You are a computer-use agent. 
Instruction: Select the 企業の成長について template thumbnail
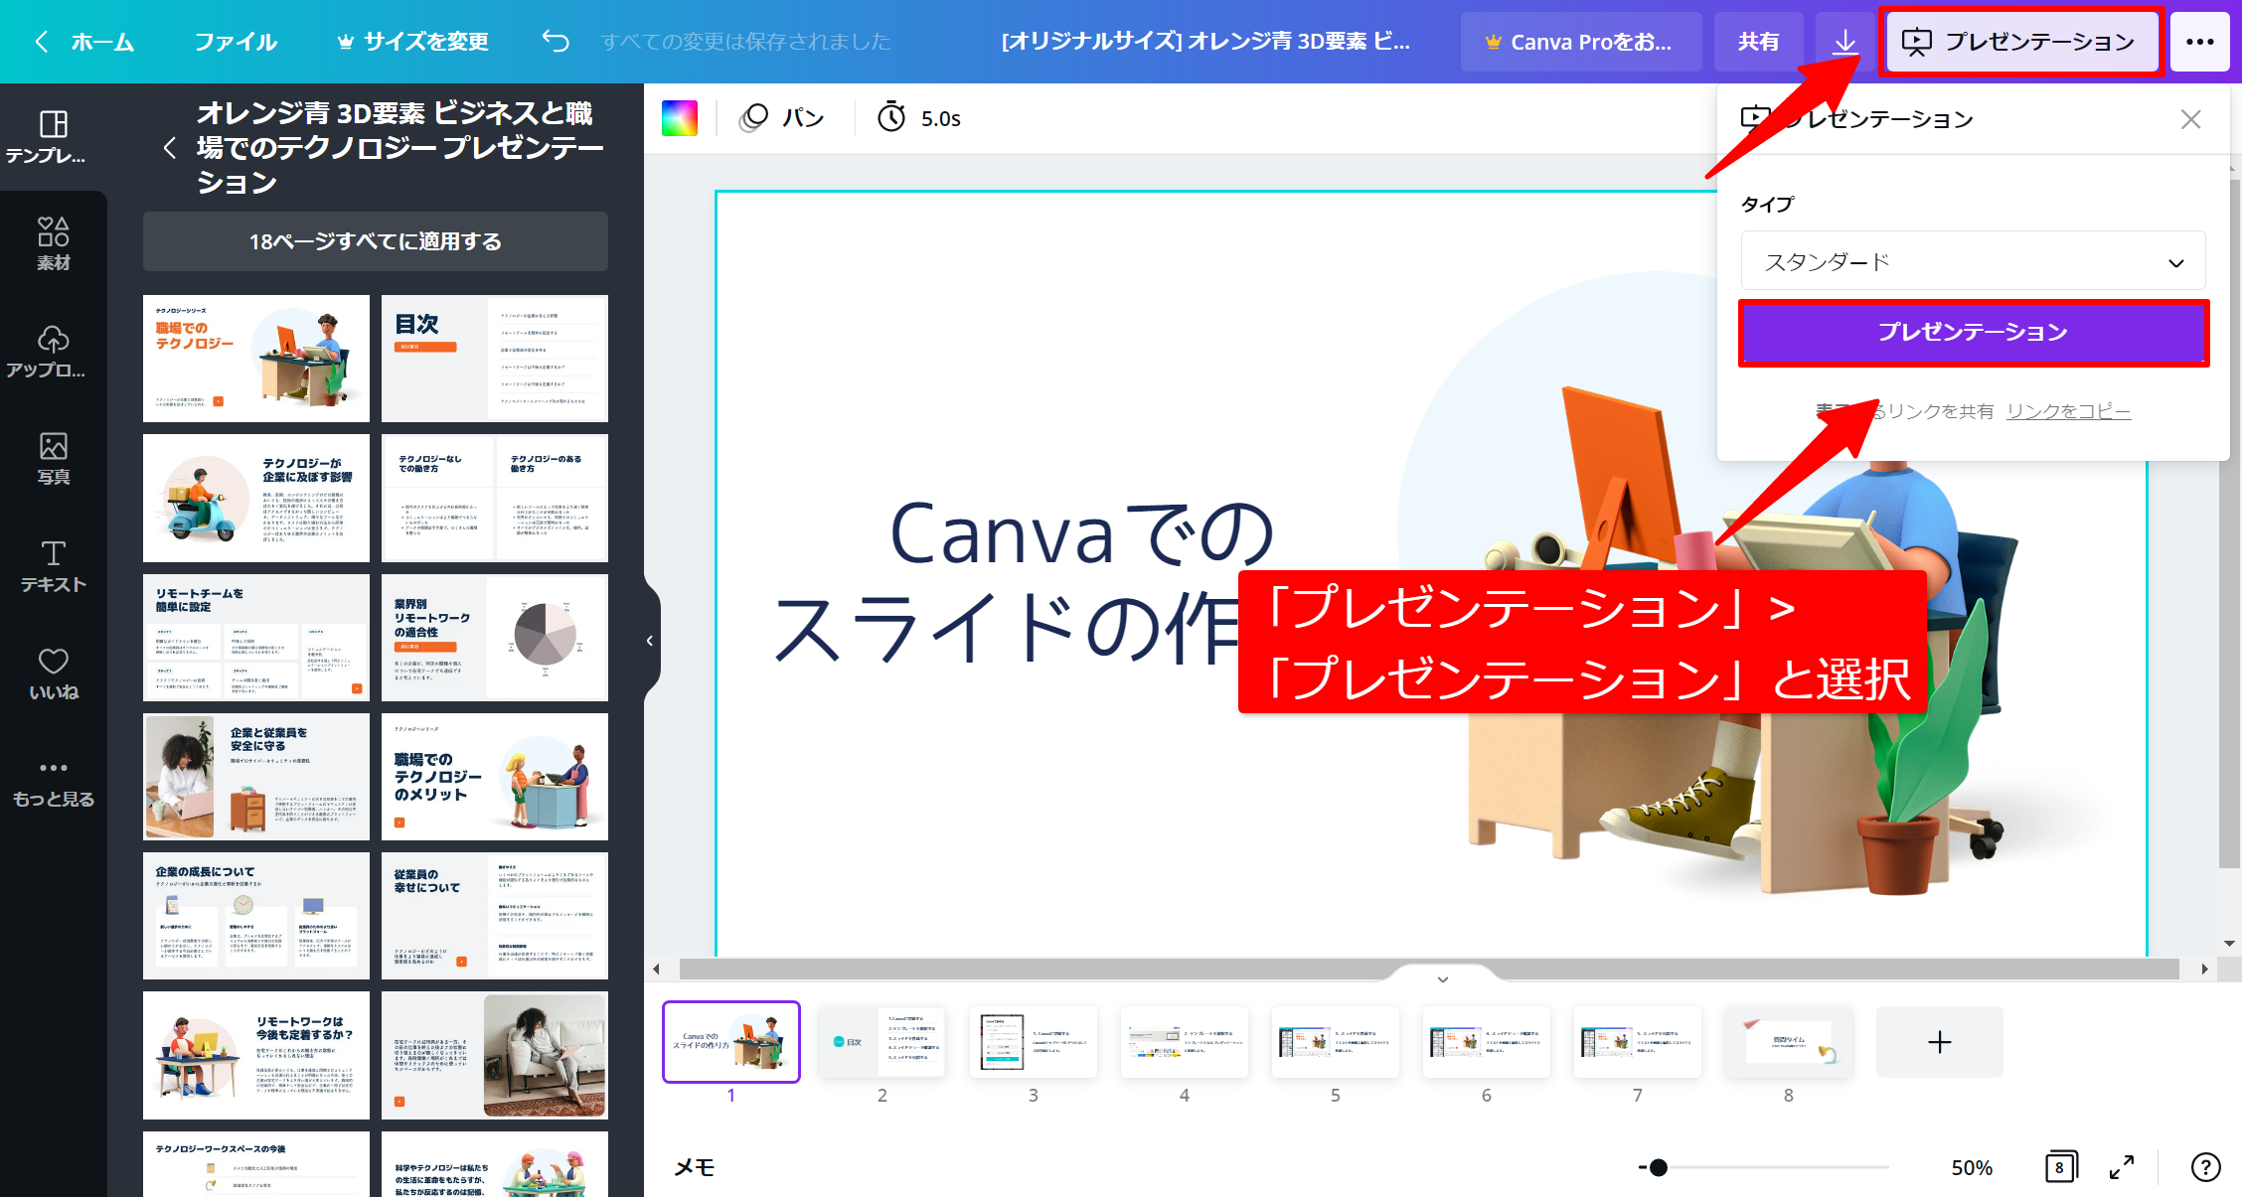click(256, 916)
